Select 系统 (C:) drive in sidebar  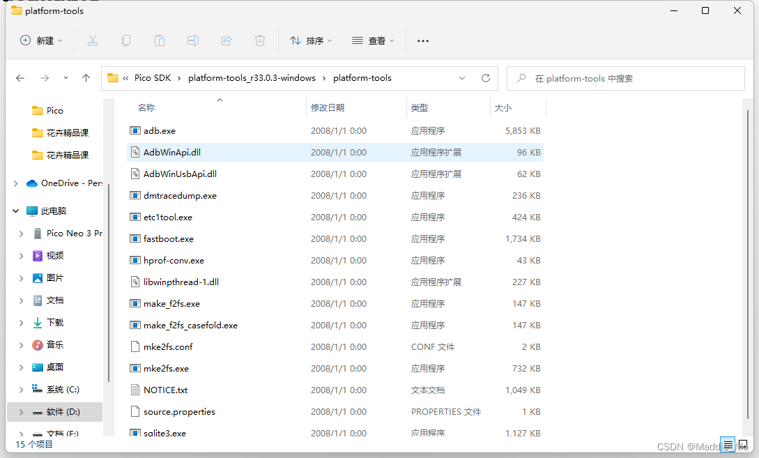[54, 390]
